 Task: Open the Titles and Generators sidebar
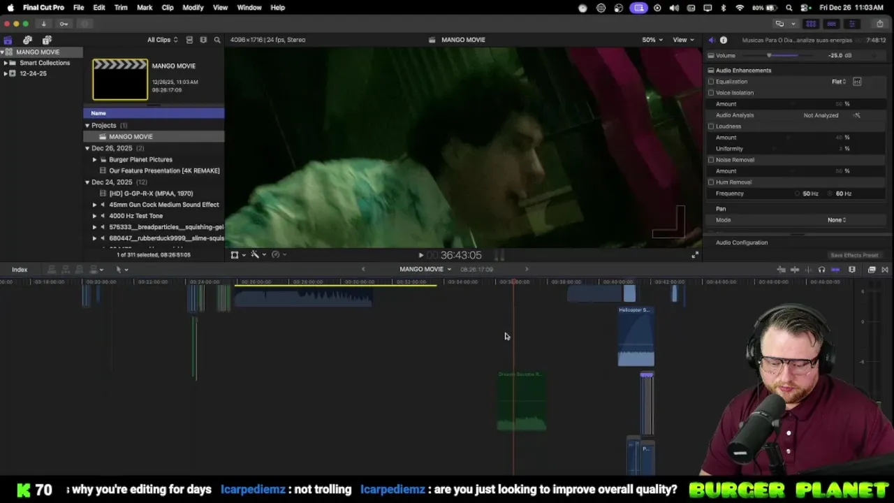click(47, 40)
